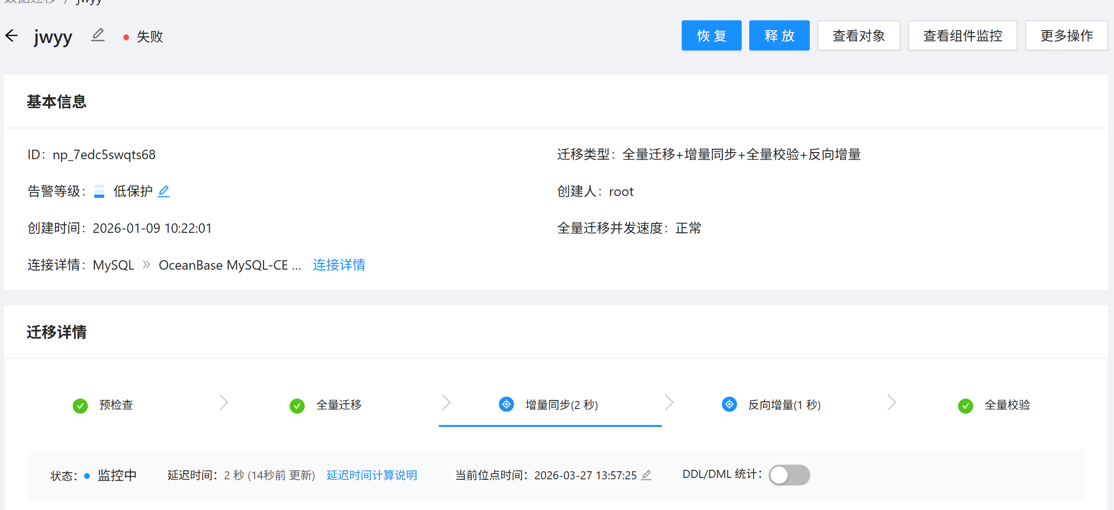Viewport: 1114px width, 510px height.
Task: Click the 恢复 button
Action: [711, 36]
